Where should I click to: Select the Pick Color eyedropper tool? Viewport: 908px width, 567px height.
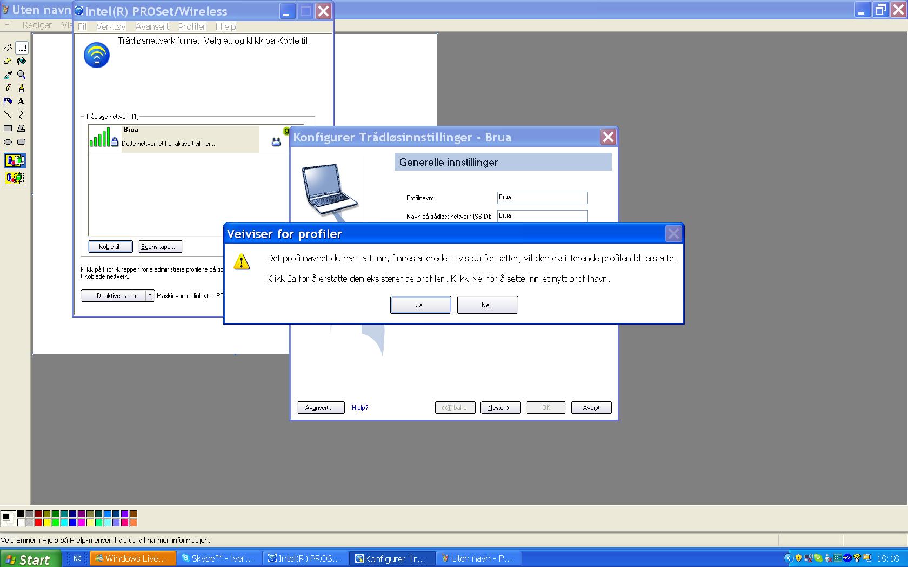pos(8,75)
